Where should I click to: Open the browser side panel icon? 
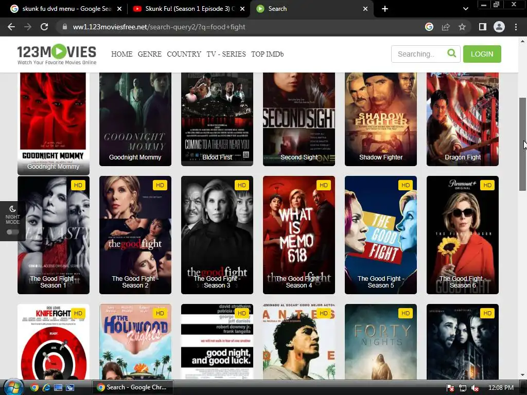click(482, 27)
